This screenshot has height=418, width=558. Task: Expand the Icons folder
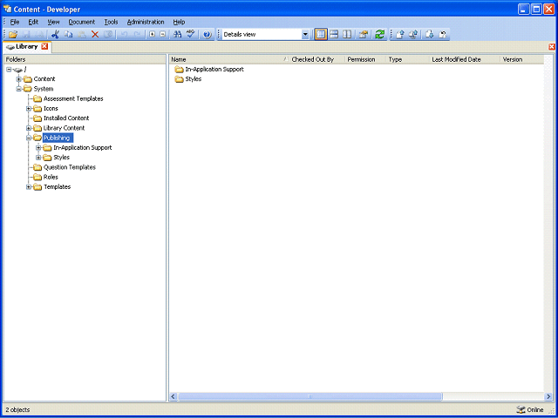tap(29, 108)
